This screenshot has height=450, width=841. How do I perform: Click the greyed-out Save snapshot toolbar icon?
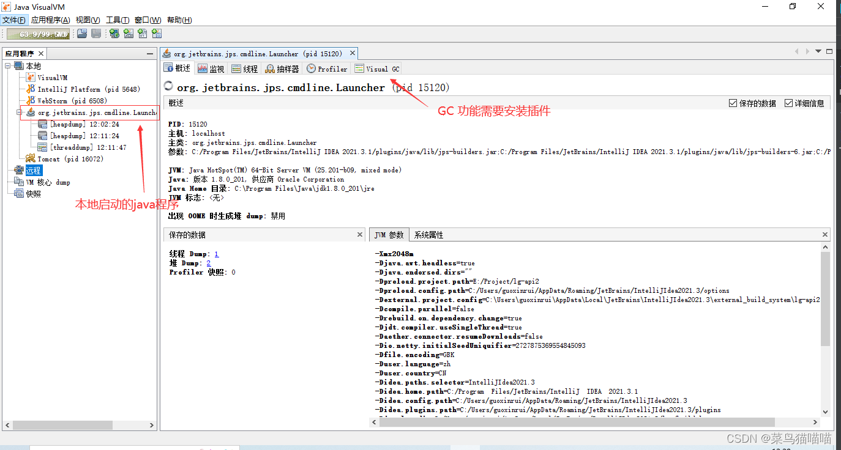point(96,34)
